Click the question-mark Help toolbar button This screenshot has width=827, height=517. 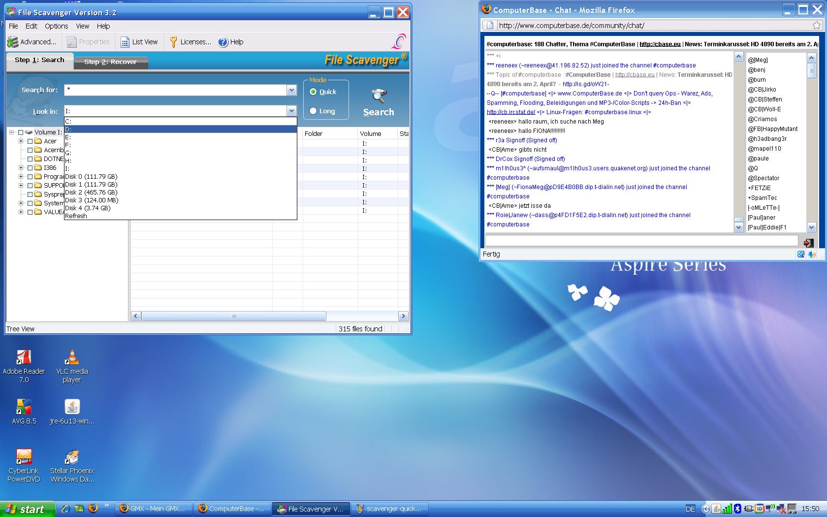231,42
